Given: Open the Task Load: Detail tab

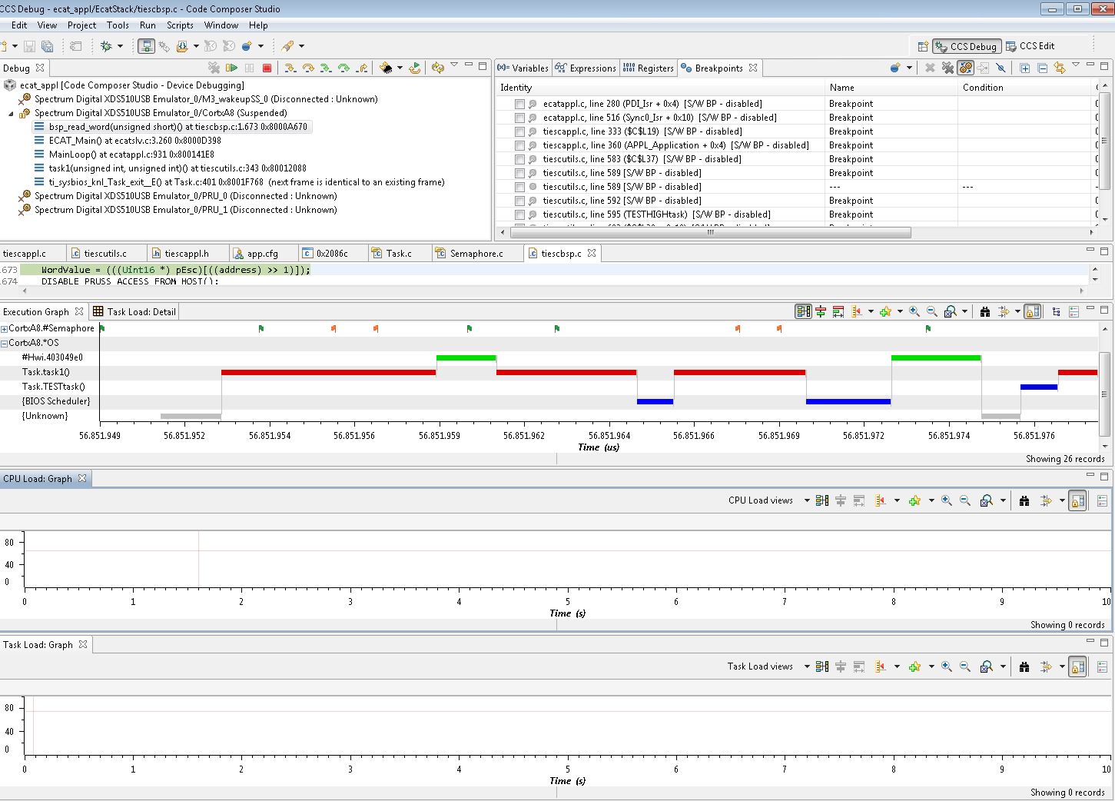Looking at the screenshot, I should coord(134,312).
